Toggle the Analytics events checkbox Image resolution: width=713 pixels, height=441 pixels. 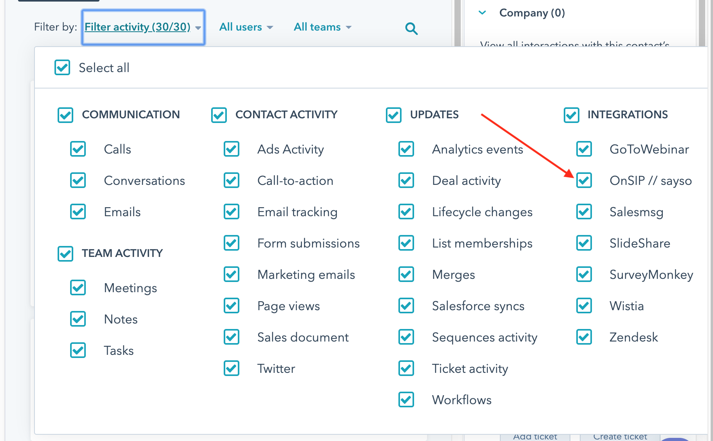pyautogui.click(x=406, y=149)
